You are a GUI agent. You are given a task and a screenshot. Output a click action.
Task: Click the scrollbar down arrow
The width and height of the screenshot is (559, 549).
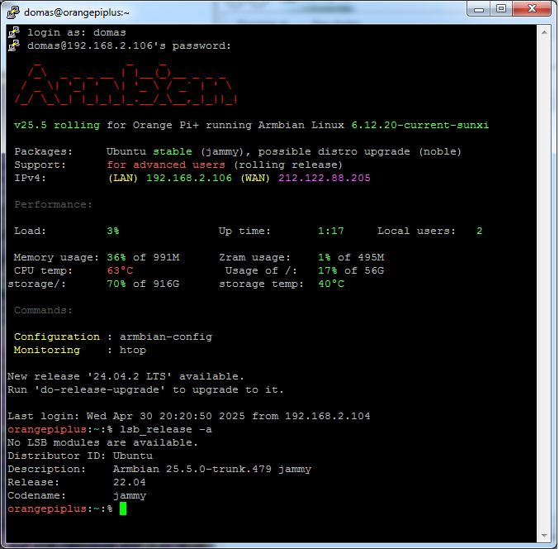tap(544, 535)
